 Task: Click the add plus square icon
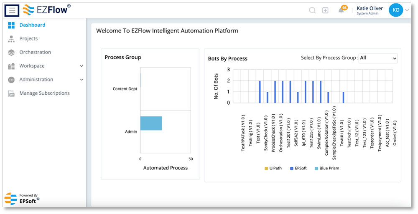point(325,10)
